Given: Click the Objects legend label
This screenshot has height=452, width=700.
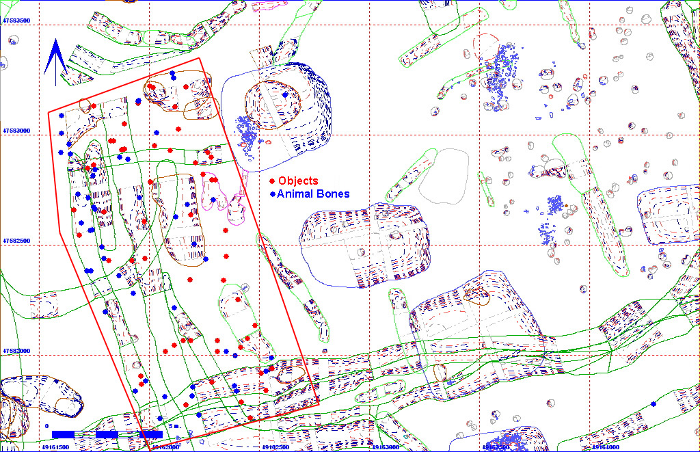Looking at the screenshot, I should (x=298, y=181).
